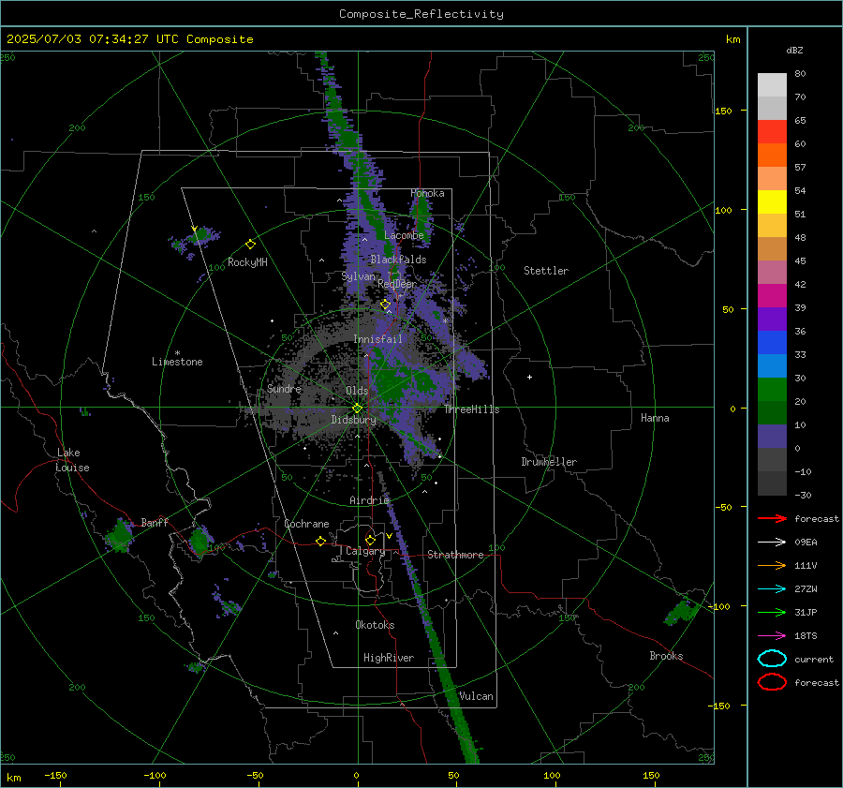Viewport: 843px width, 788px height.
Task: Select the 65 dBZ red color swatch
Action: pos(772,131)
